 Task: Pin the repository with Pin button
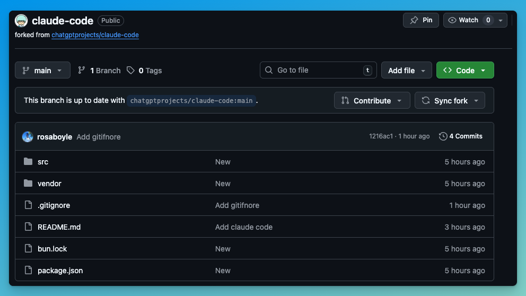tap(421, 20)
